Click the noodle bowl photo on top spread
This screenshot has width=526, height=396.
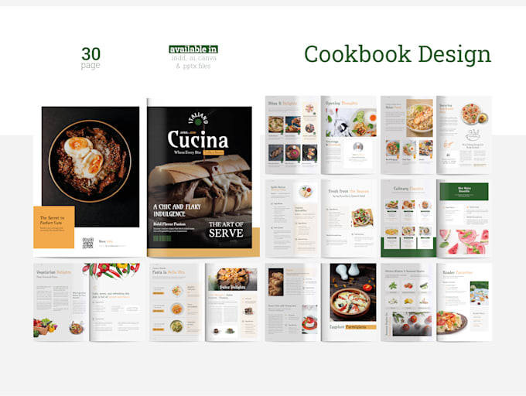click(419, 118)
